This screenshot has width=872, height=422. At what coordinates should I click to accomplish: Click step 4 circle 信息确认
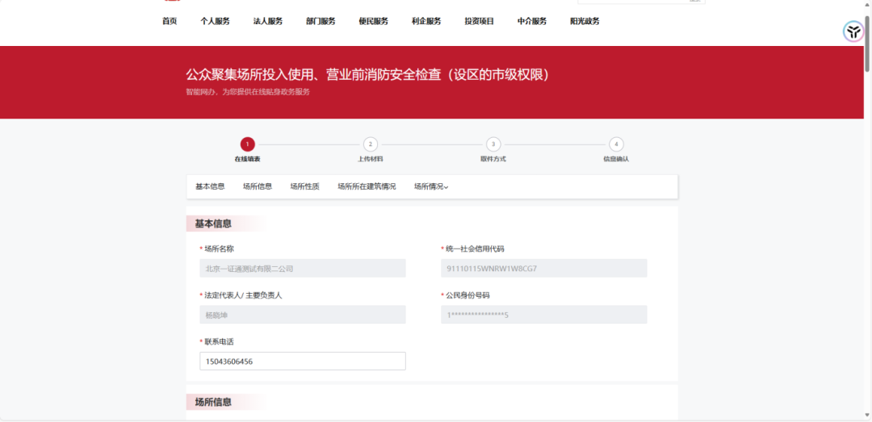tap(616, 144)
